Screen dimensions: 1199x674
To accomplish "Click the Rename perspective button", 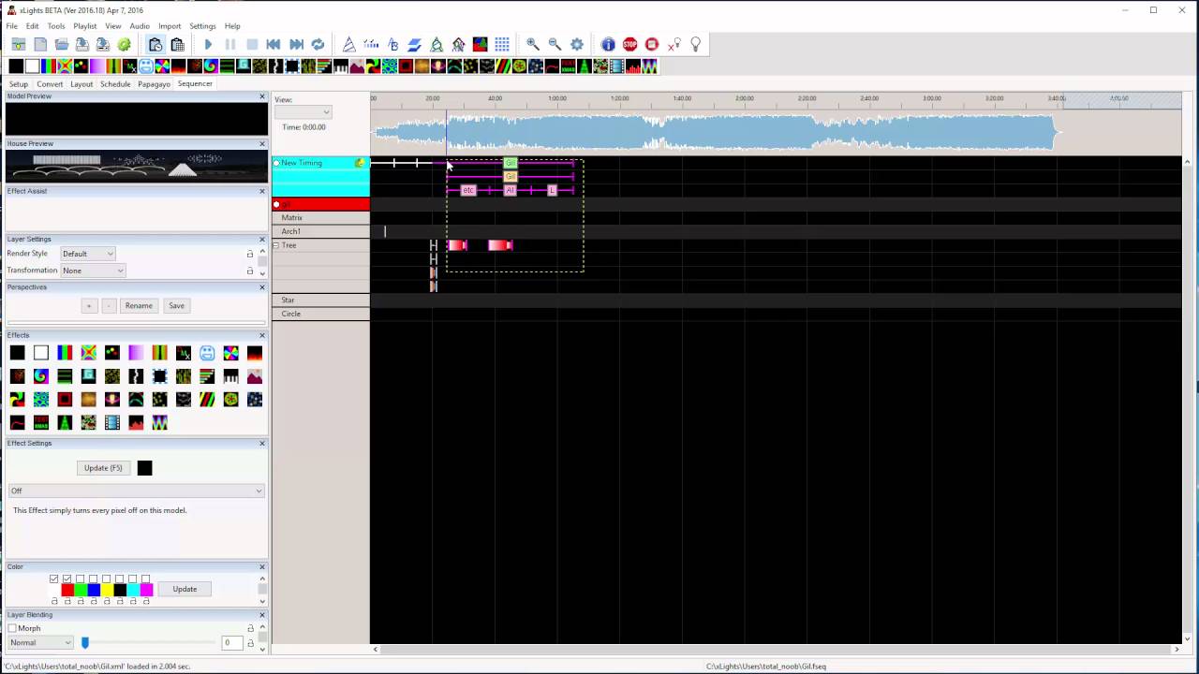I will [x=139, y=306].
